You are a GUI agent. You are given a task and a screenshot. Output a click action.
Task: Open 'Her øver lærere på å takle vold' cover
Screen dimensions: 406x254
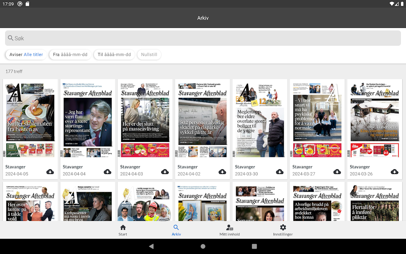coord(30,203)
